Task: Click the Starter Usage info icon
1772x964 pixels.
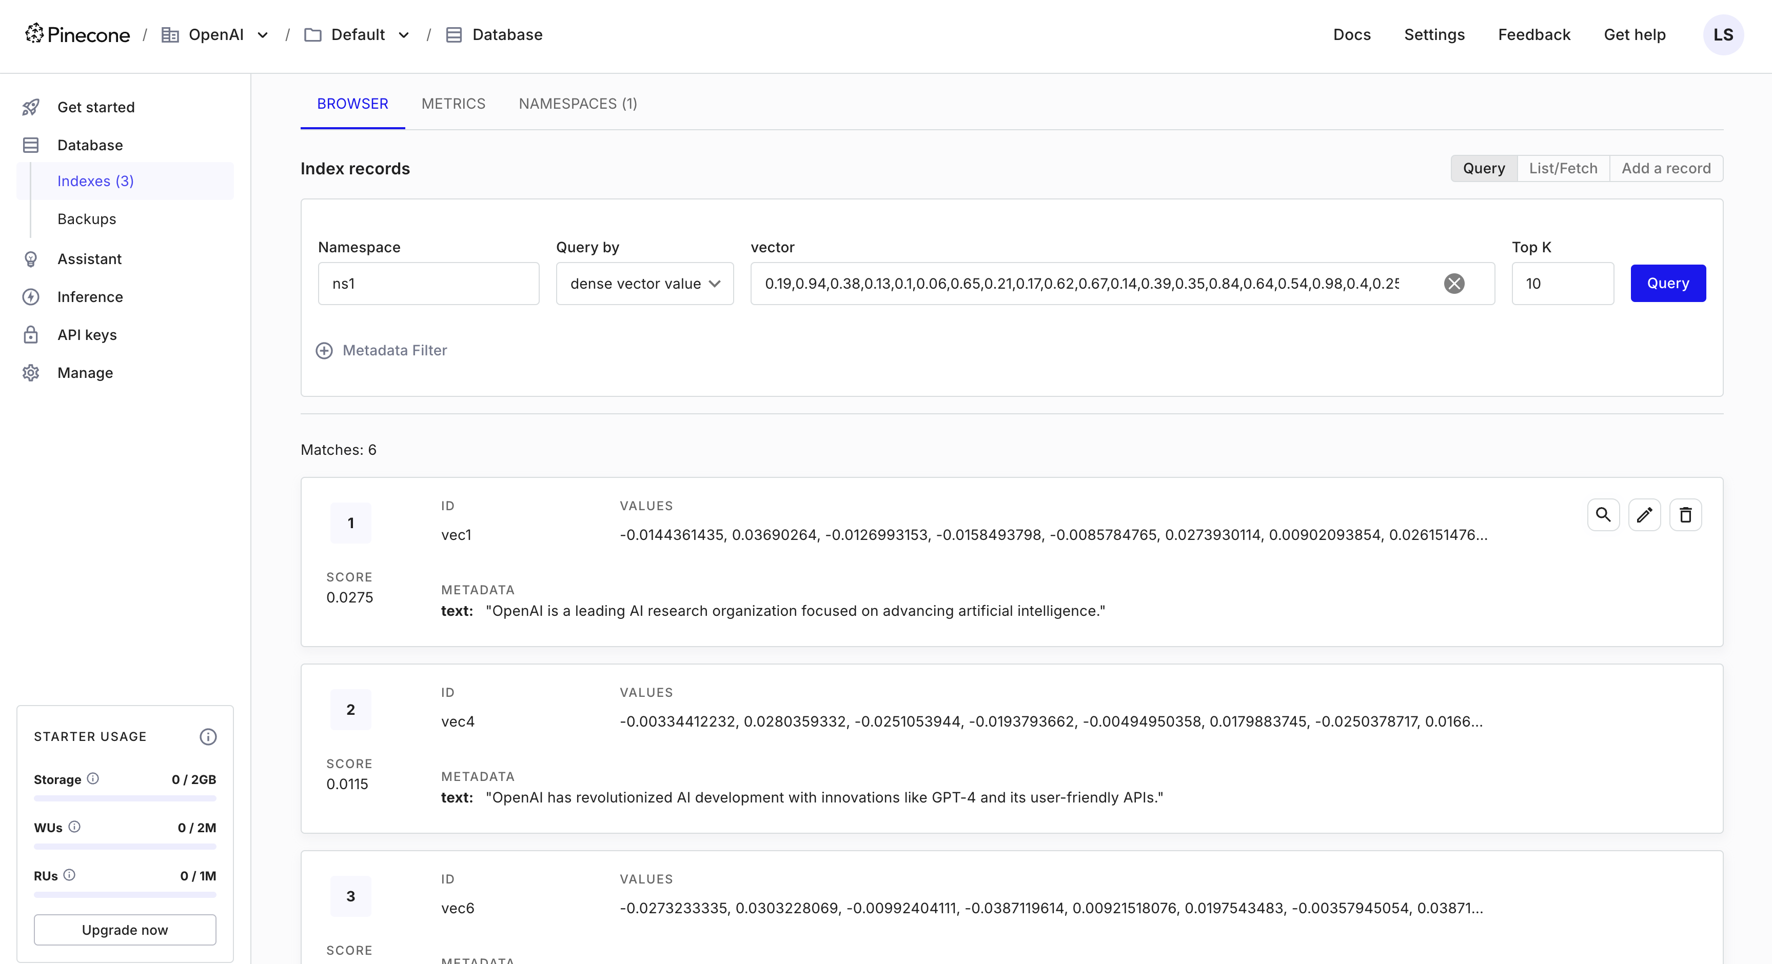Action: click(208, 736)
